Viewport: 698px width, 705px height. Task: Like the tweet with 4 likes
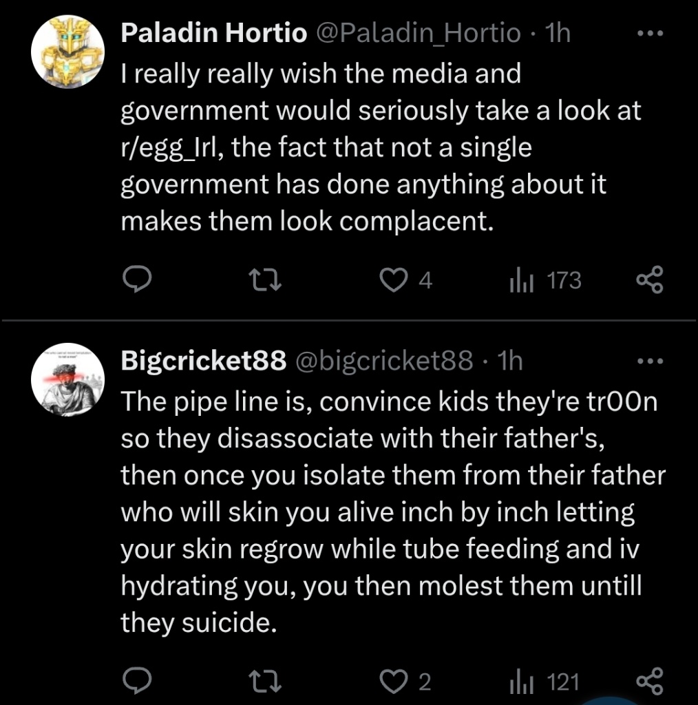[x=396, y=280]
